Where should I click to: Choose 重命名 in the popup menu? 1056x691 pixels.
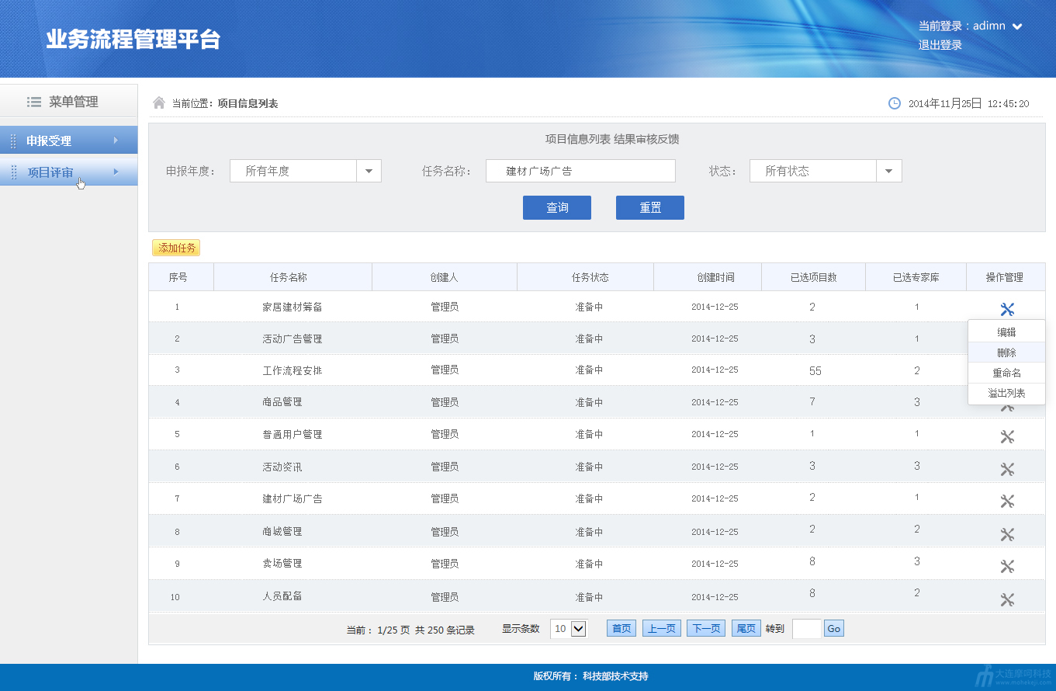[x=1006, y=373]
